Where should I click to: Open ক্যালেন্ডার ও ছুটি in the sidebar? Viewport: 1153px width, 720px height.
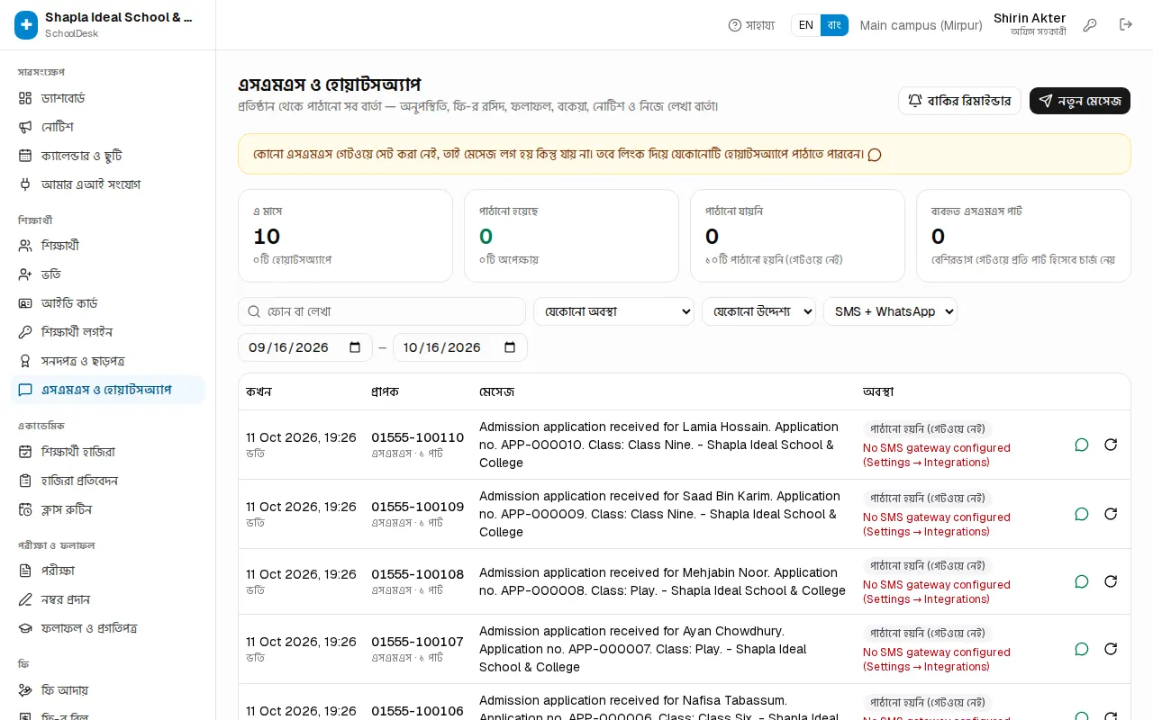tap(108, 156)
